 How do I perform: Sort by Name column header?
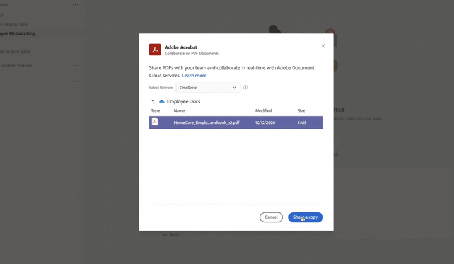(179, 111)
